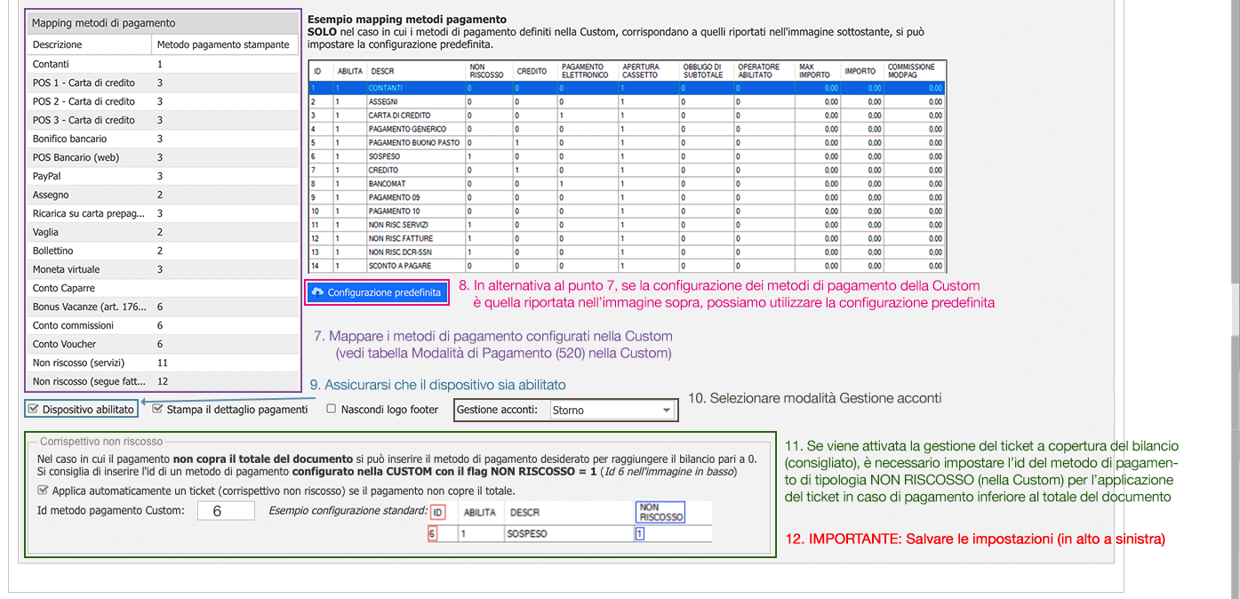The image size is (1240, 599).
Task: Toggle Applica automaticamente un ticket checkbox
Action: pyautogui.click(x=43, y=491)
